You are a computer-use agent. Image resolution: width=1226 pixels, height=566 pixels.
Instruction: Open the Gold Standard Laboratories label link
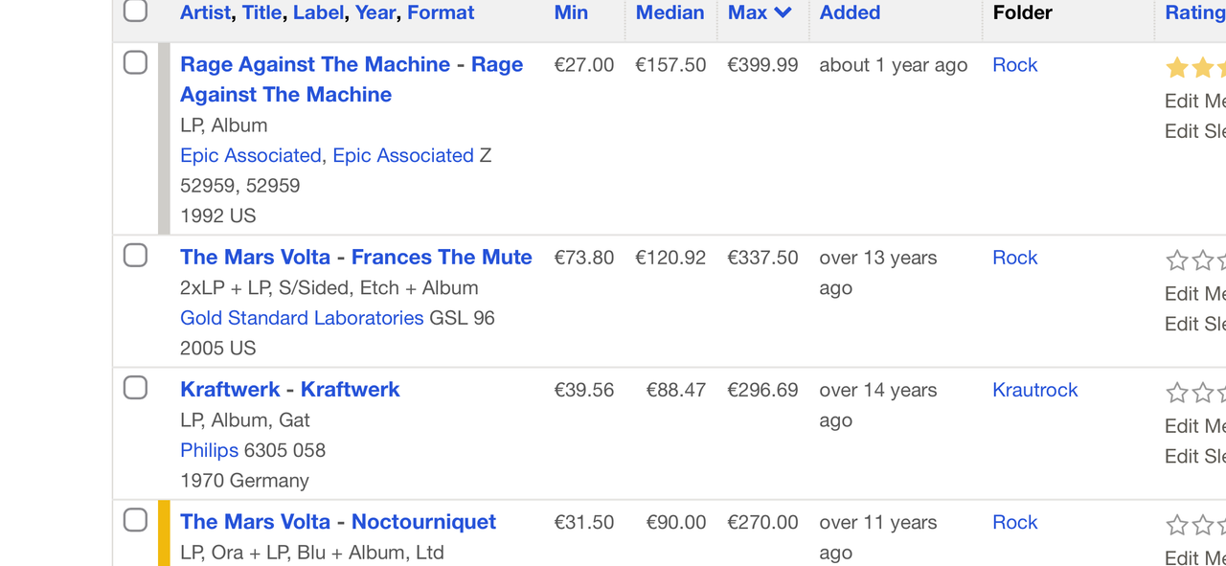point(302,318)
